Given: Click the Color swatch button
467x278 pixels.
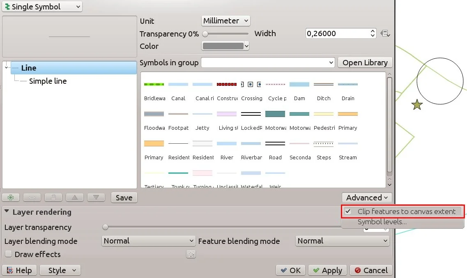Looking at the screenshot, I should pos(225,46).
